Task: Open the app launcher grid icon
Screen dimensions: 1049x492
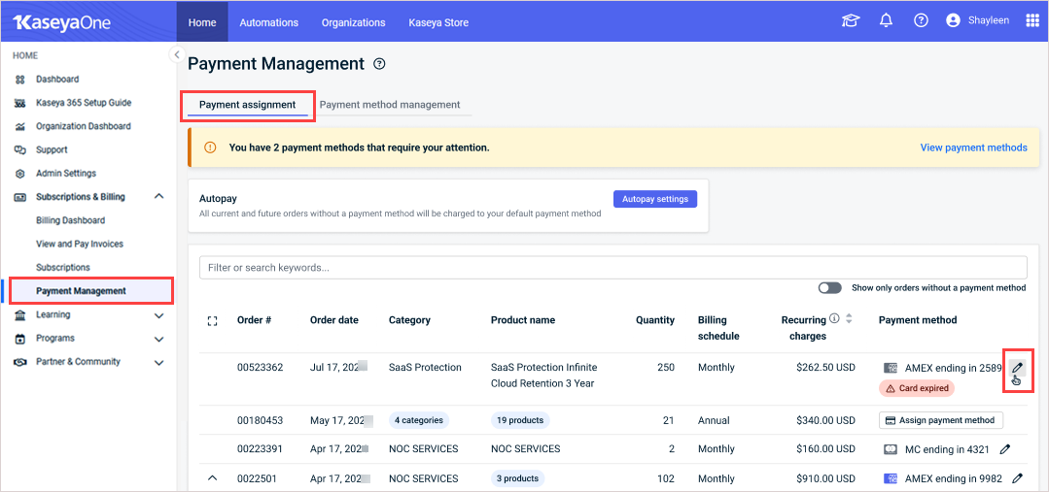Action: [x=1032, y=21]
